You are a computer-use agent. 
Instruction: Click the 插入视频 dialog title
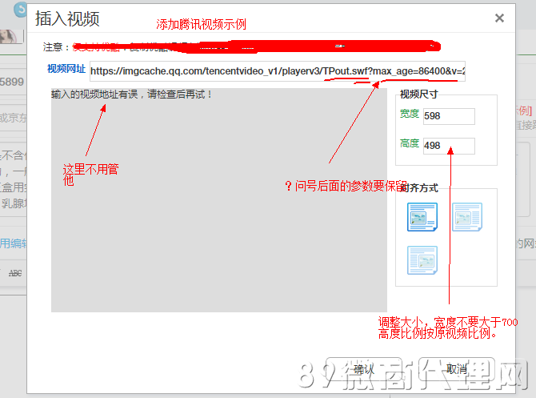coord(67,19)
